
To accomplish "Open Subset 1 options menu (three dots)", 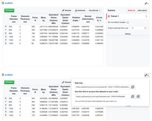I will pos(146,16).
